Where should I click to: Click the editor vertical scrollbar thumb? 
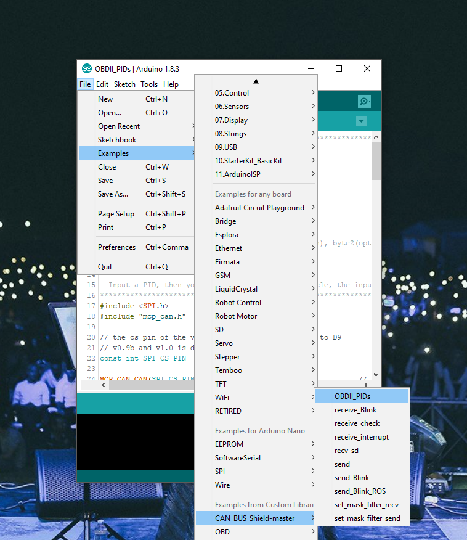(376, 161)
